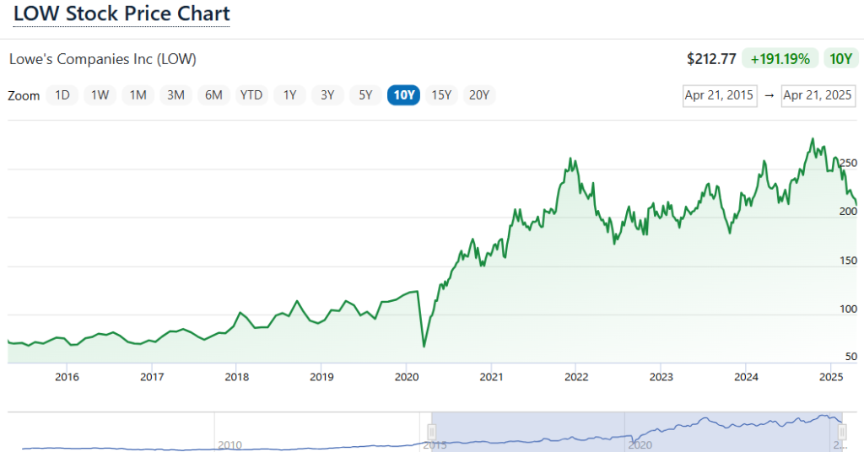Click the 2018 x-axis label

pyautogui.click(x=236, y=377)
